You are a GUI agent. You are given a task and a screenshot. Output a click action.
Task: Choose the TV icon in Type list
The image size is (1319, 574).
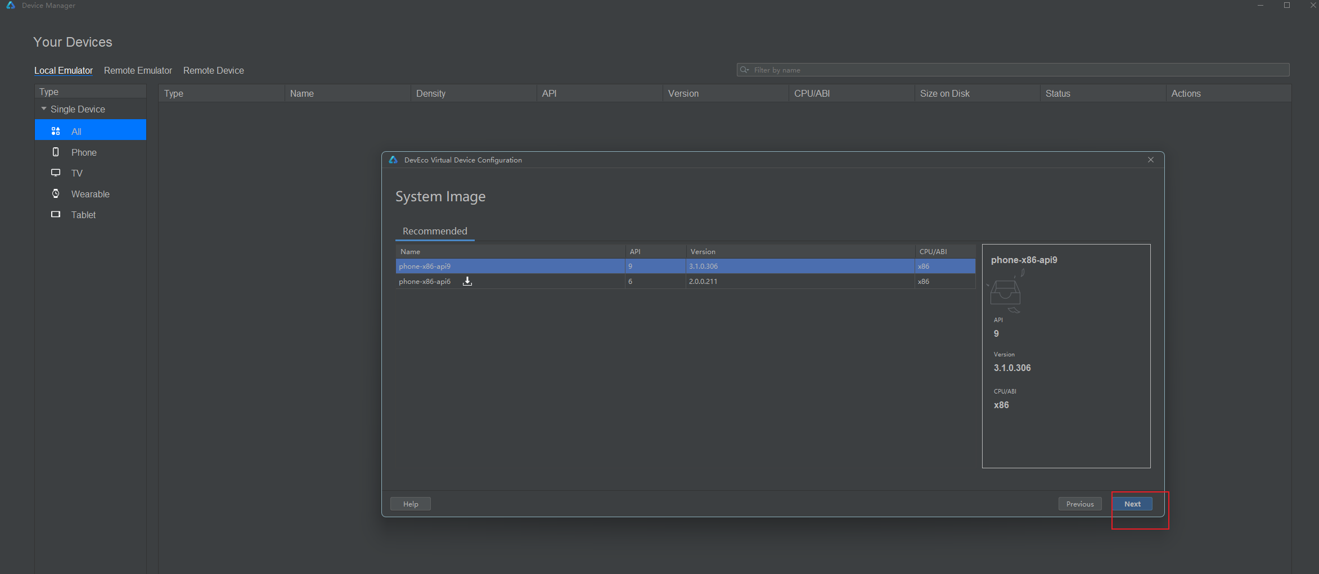tap(56, 173)
